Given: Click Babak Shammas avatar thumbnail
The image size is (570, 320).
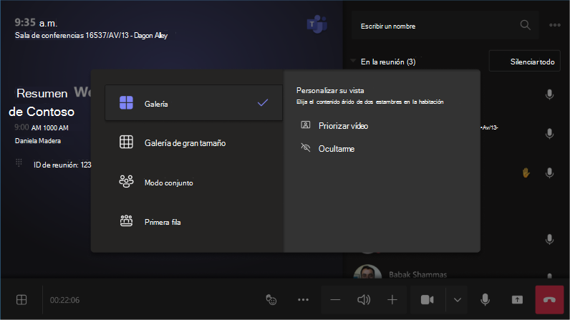Looking at the screenshot, I should (x=367, y=272).
